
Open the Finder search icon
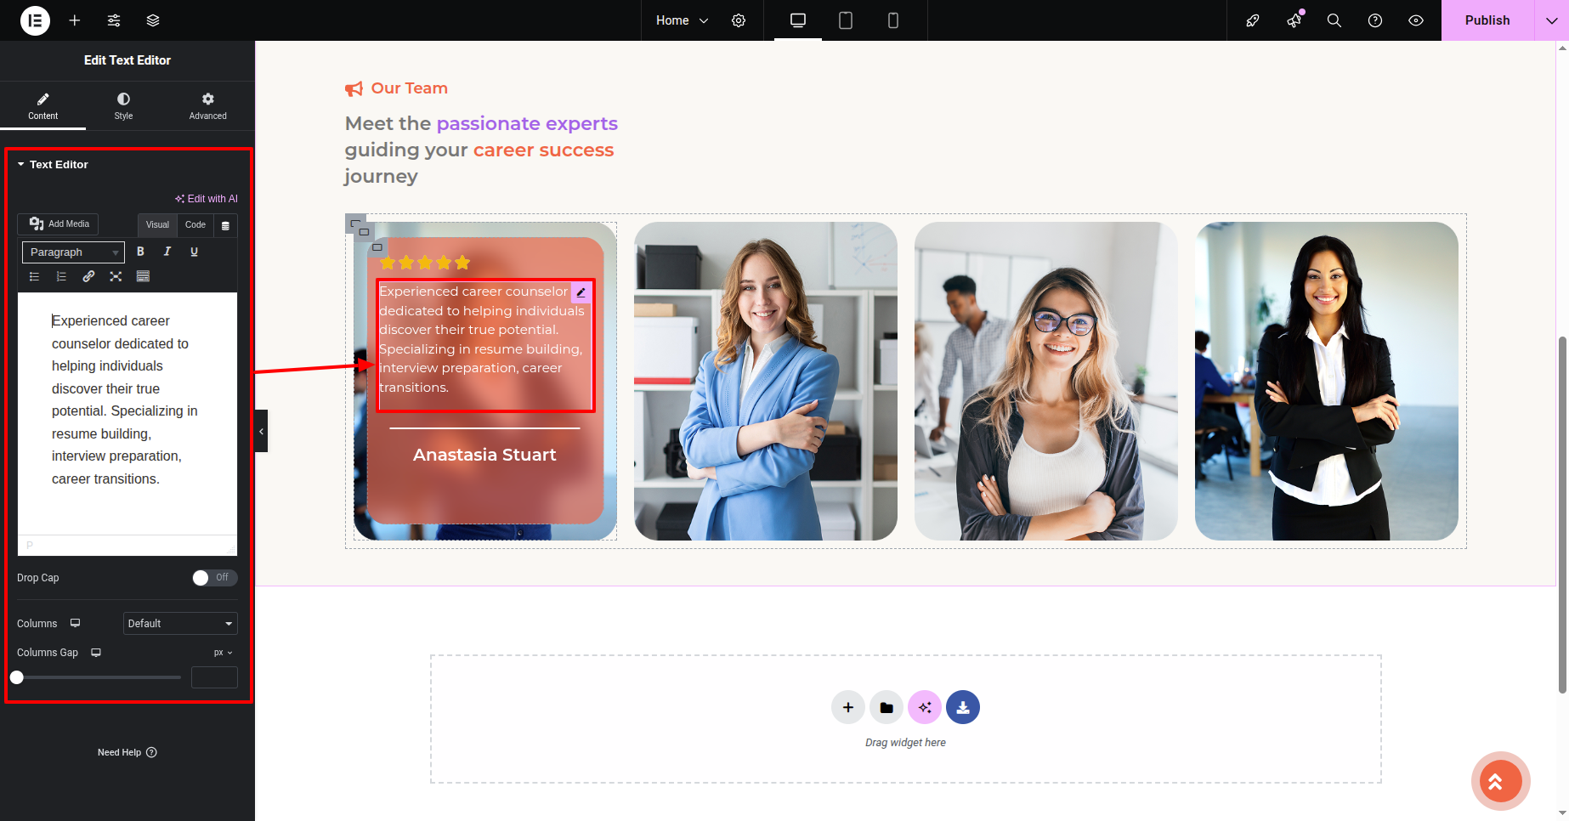[x=1334, y=20]
